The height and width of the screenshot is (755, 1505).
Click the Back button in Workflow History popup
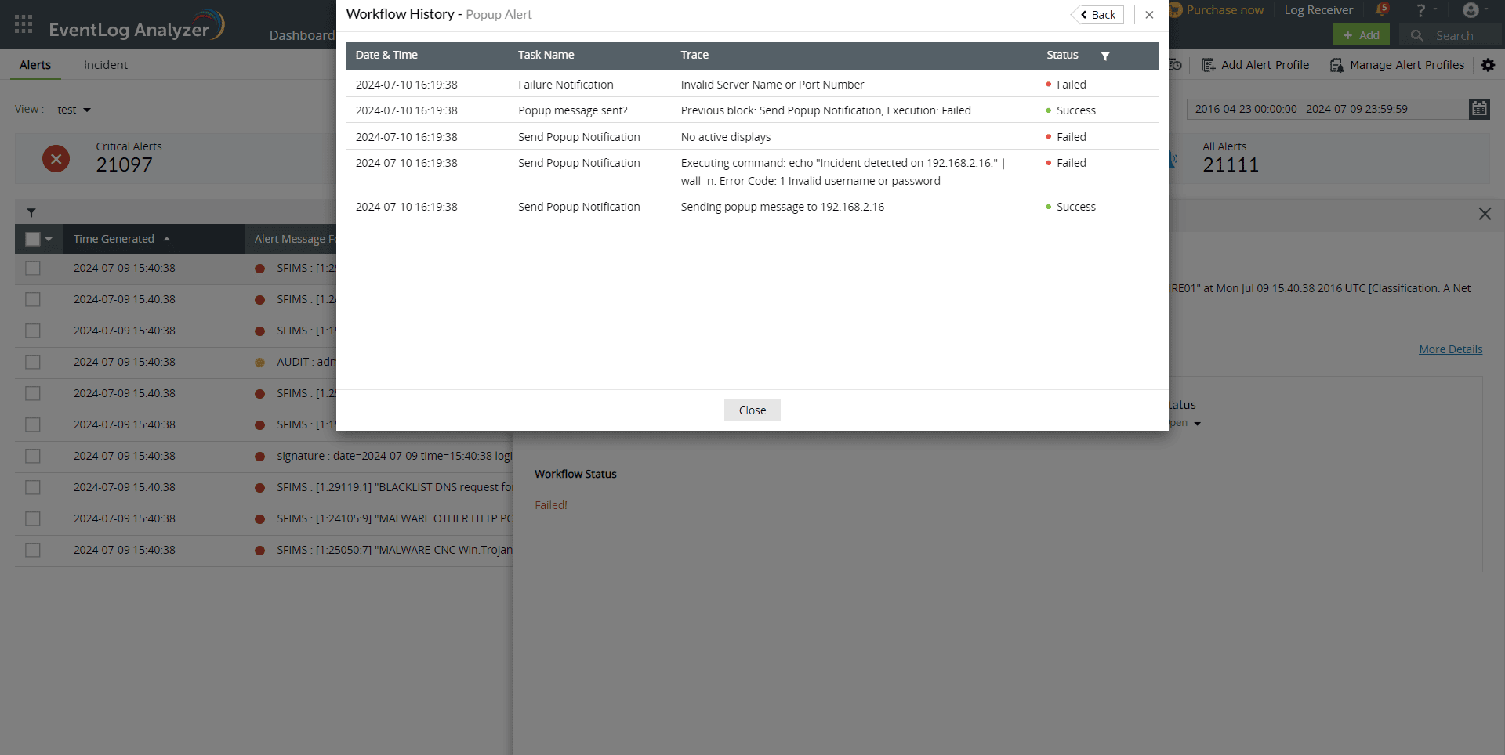tap(1097, 14)
